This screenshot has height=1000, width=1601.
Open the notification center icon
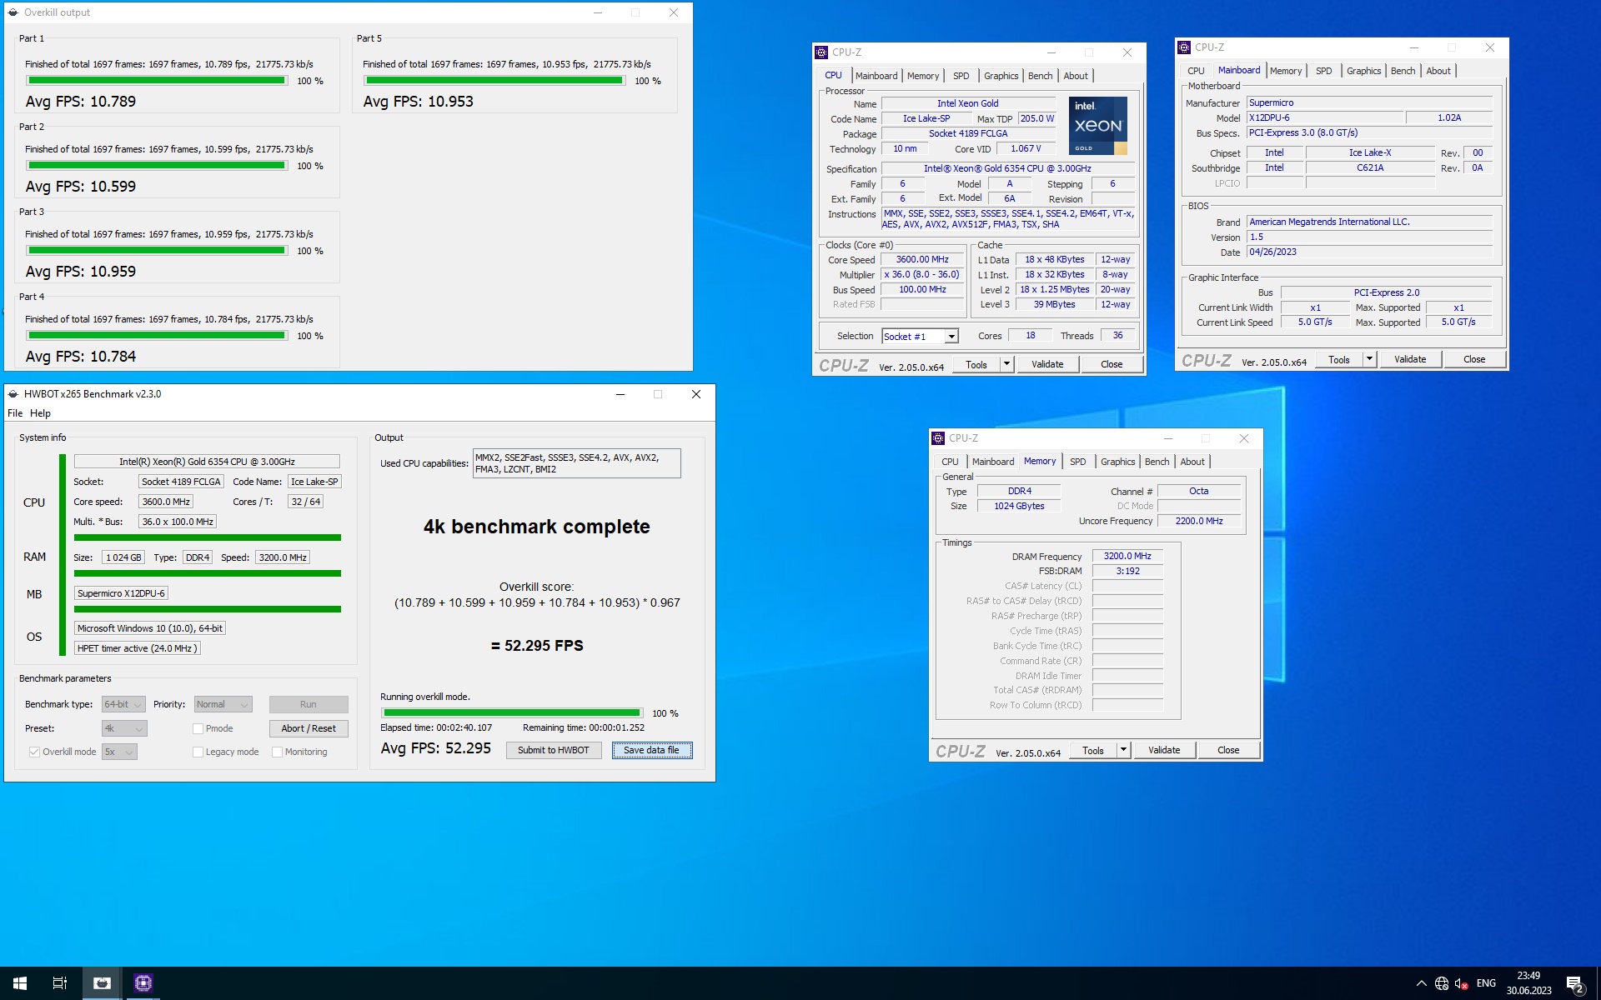pos(1574,983)
